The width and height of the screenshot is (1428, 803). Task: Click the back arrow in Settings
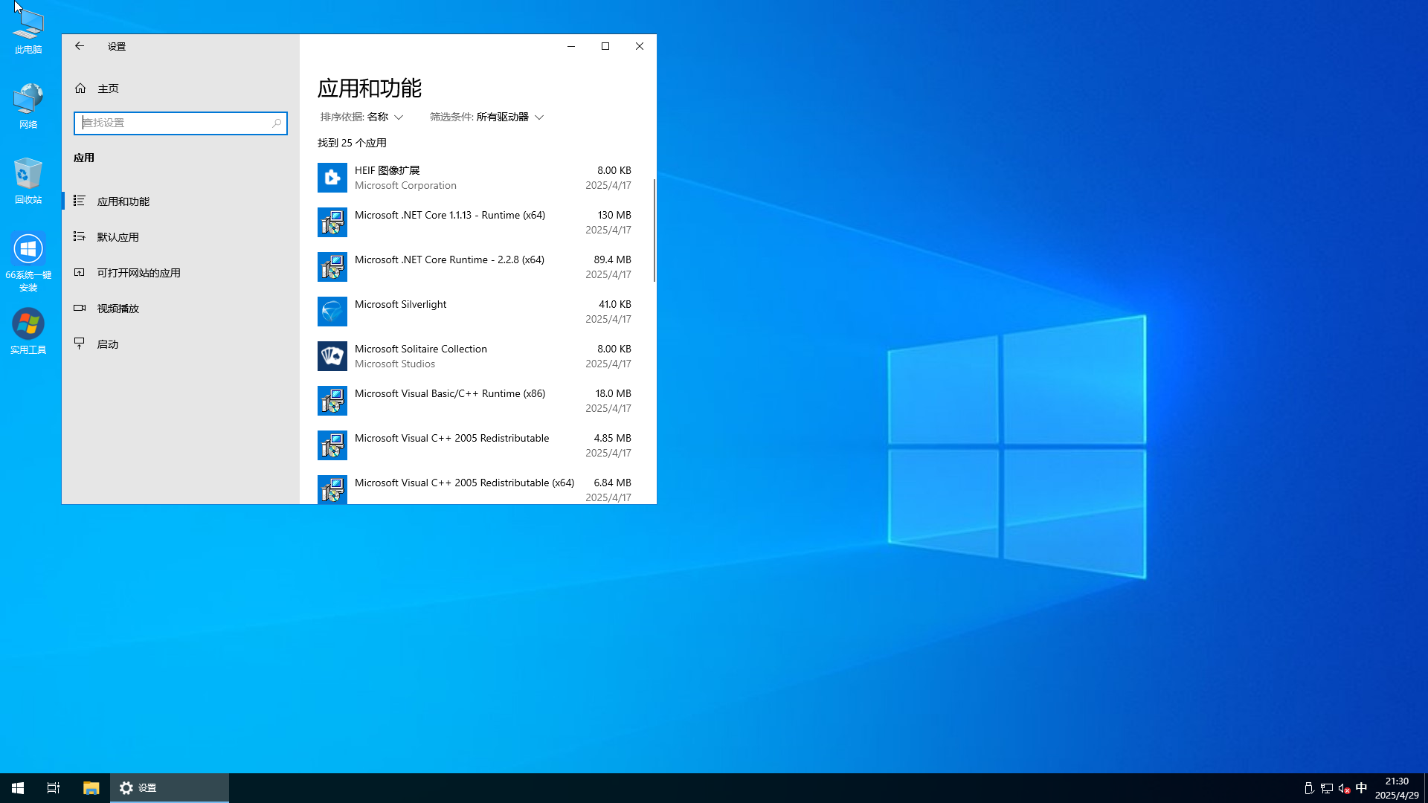[x=80, y=46]
